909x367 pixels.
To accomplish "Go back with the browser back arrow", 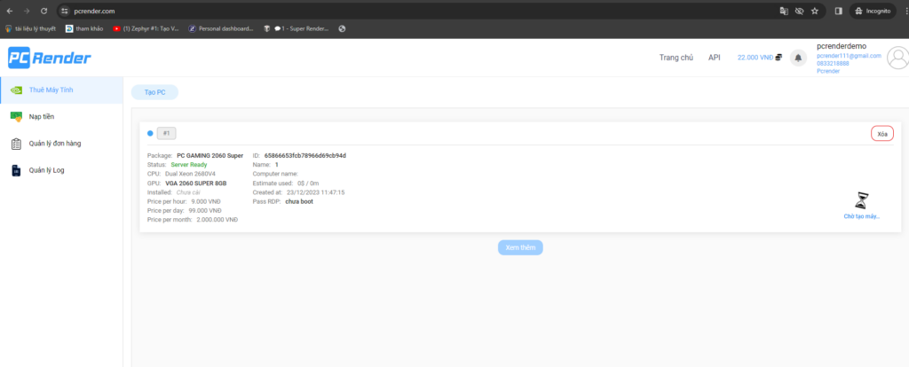I will [x=10, y=11].
